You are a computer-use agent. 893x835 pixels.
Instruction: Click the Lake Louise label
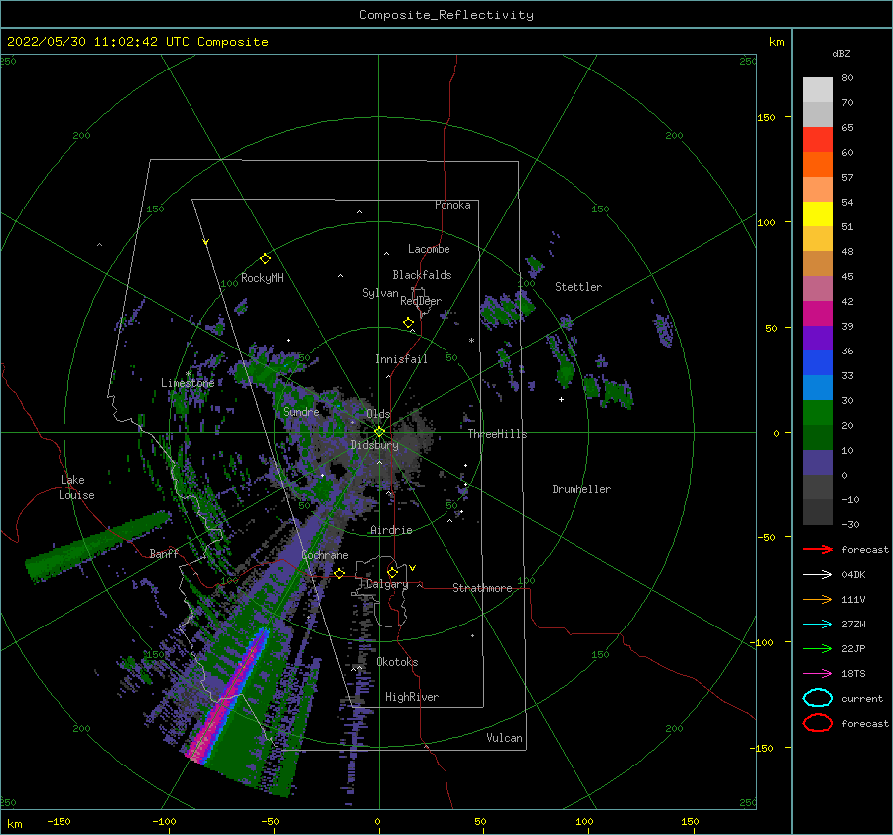pos(76,487)
